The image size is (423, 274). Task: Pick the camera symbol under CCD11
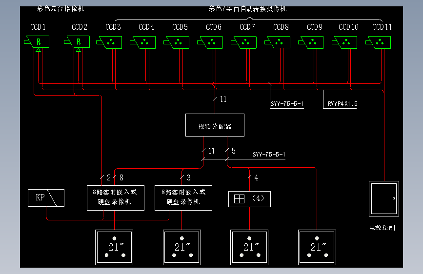pyautogui.click(x=378, y=42)
